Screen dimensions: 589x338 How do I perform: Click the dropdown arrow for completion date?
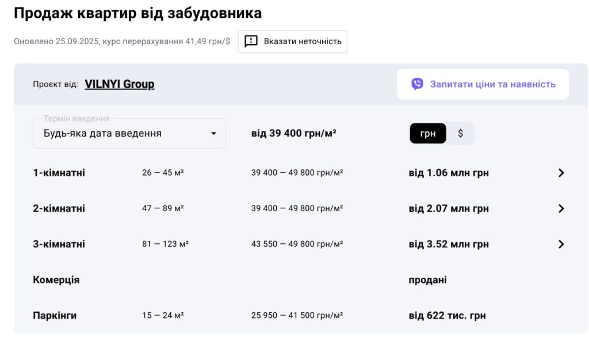(x=213, y=134)
